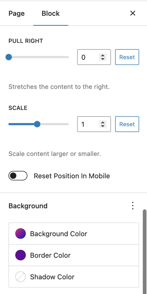Click the purple Border Color swatch
Viewport: 147px width, 294px height.
click(x=20, y=255)
